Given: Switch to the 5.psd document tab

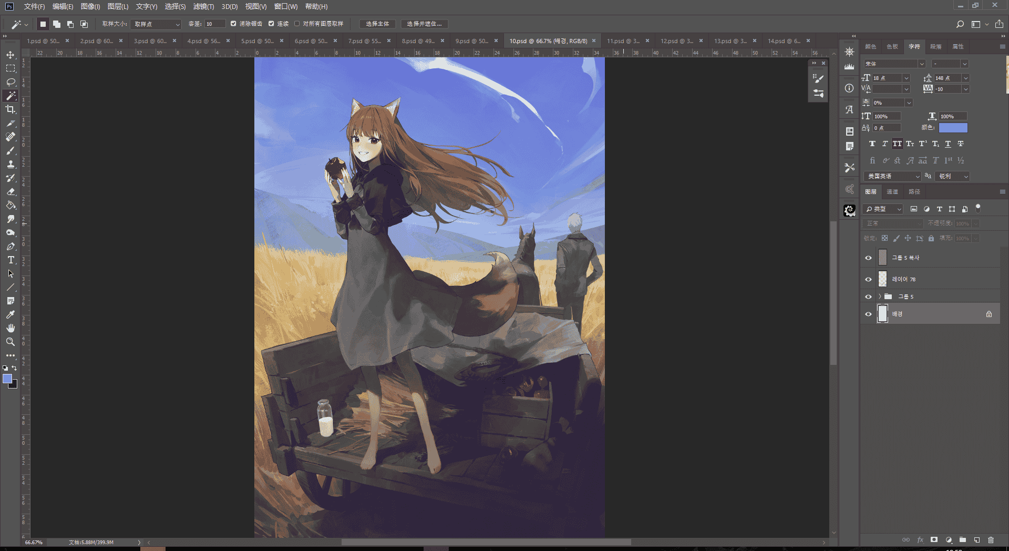Looking at the screenshot, I should (258, 40).
